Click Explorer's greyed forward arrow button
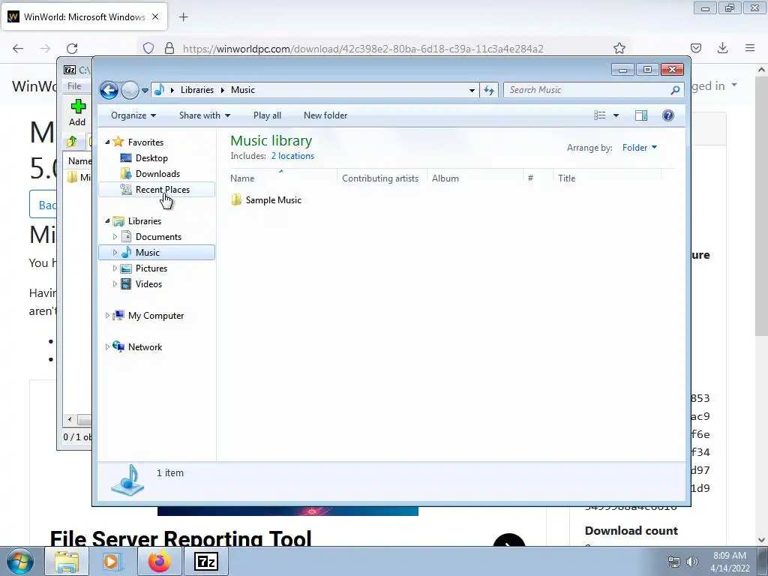The height and width of the screenshot is (576, 768). click(130, 90)
